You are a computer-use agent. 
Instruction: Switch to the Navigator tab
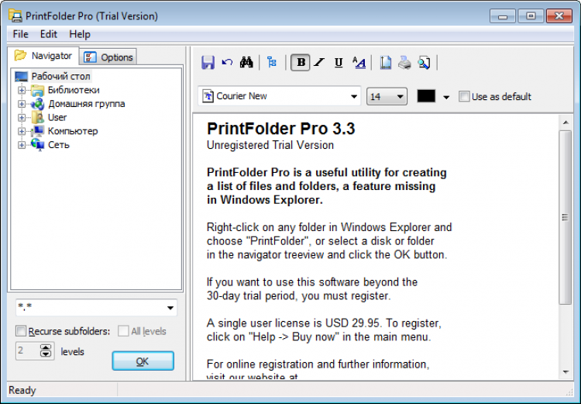point(43,56)
